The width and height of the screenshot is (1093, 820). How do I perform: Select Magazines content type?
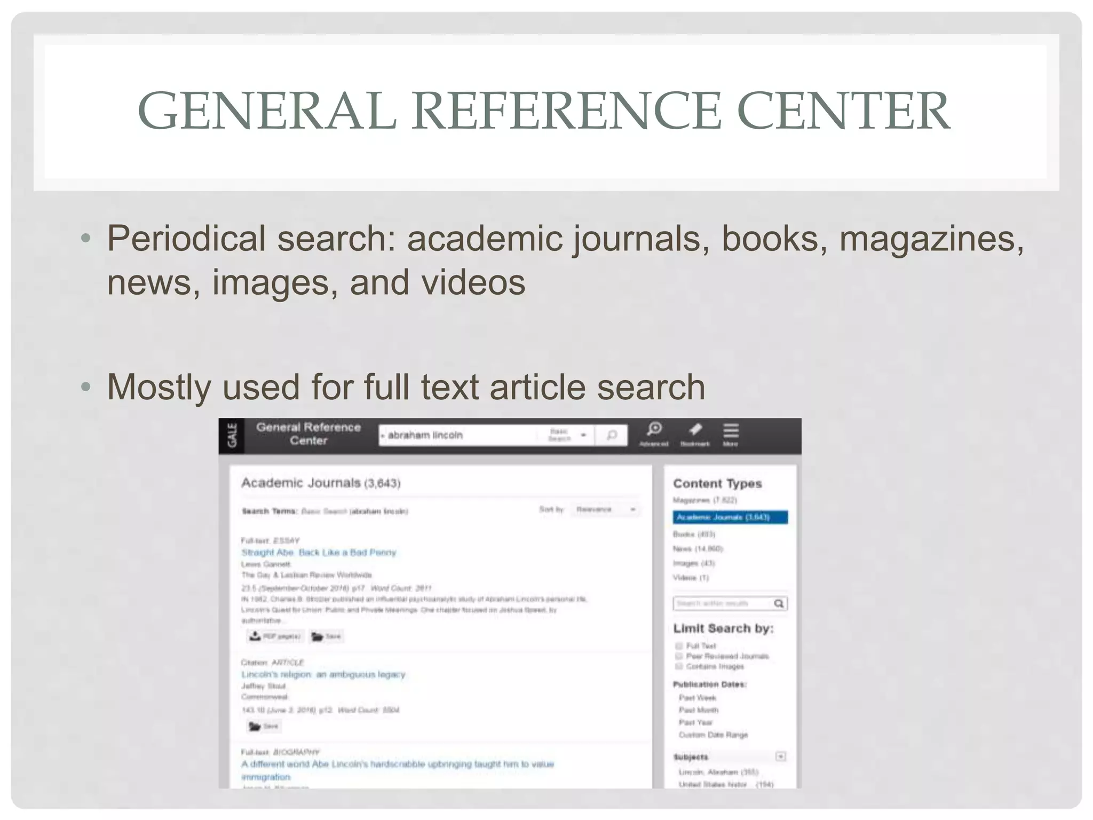tap(704, 500)
